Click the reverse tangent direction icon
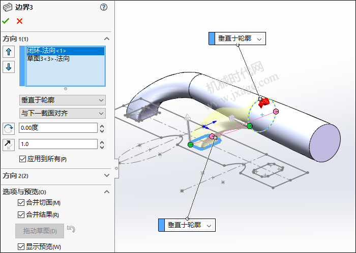This screenshot has width=356, height=253. 9,145
